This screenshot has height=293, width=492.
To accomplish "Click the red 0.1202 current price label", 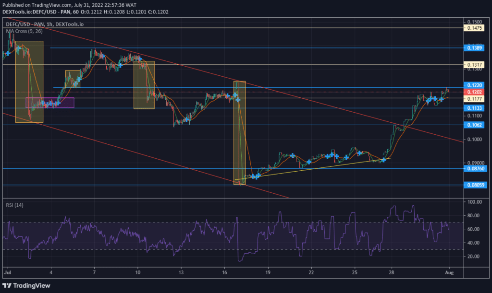I will 474,92.
